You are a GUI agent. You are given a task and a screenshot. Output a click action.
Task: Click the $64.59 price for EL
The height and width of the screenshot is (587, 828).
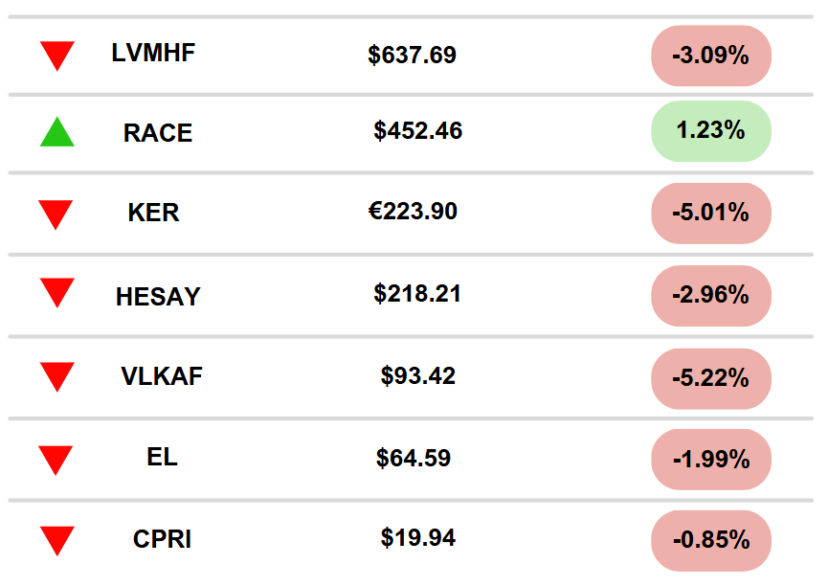tap(413, 458)
